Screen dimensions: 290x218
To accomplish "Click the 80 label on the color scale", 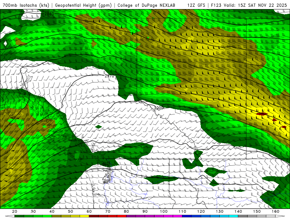I will point(127,211).
